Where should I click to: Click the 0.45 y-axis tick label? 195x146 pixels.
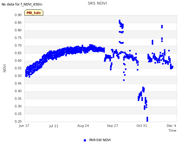tap(18, 83)
